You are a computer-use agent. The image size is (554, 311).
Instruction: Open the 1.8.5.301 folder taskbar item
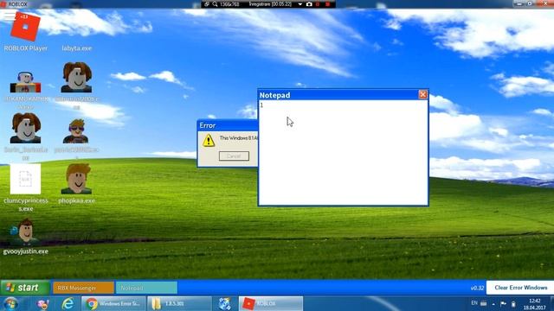(x=179, y=303)
